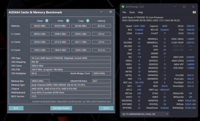
Task: Expand the memory module A2 dropdown
Action: click(145, 114)
